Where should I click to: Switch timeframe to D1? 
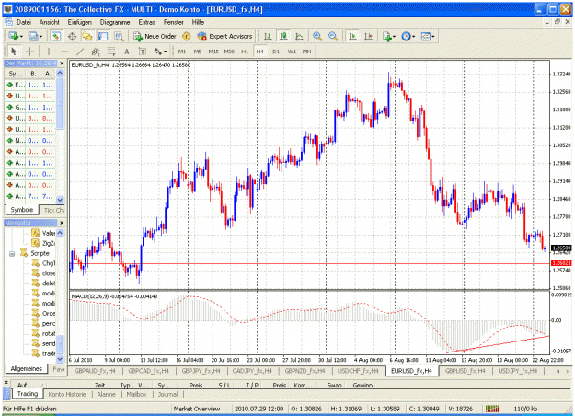tap(276, 52)
